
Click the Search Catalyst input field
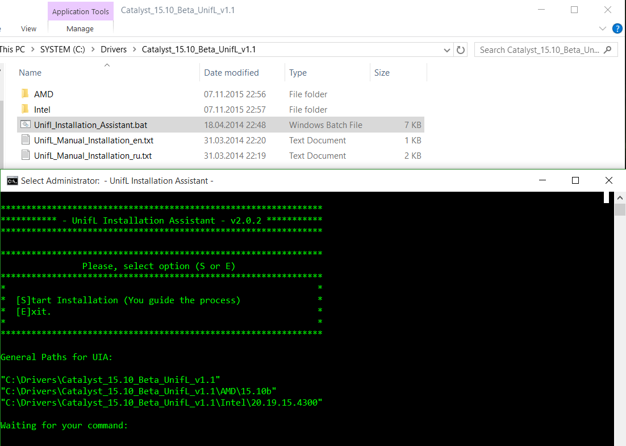pos(540,50)
